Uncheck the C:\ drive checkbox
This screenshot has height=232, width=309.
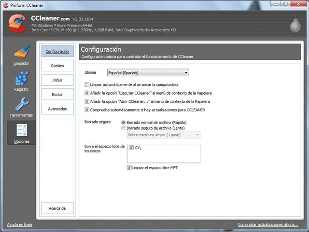(131, 148)
